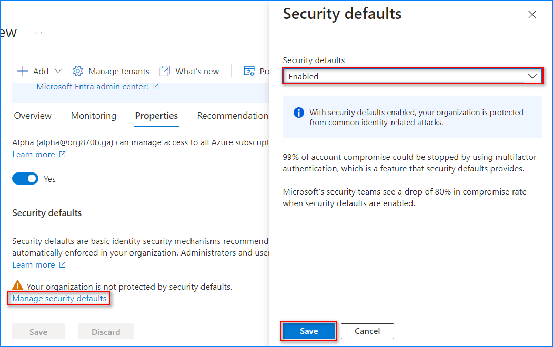Click the Preview features icon
Viewport: 553px width, 347px height.
click(x=249, y=71)
